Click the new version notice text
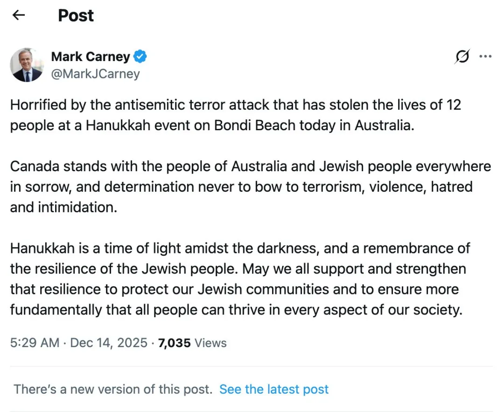 (113, 389)
